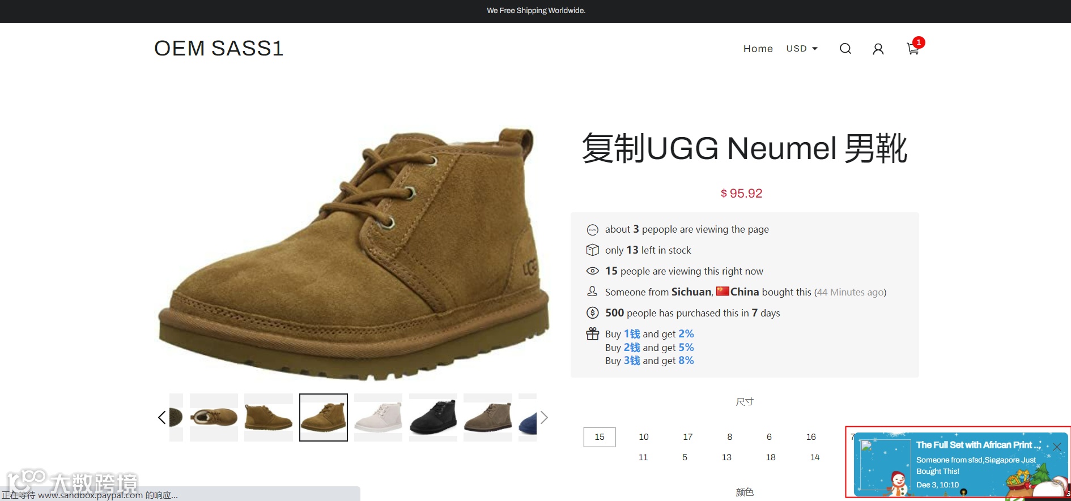
Task: View the unselected chestnut side-profile thumbnail
Action: click(269, 418)
